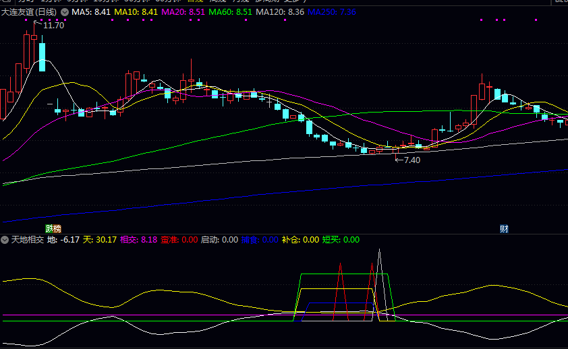The height and width of the screenshot is (349, 568).
Task: Click the 启动 0.00 indicator label
Action: (x=219, y=240)
